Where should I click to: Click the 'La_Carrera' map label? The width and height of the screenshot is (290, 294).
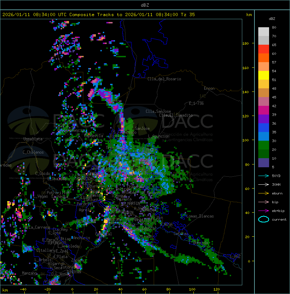coord(39,227)
